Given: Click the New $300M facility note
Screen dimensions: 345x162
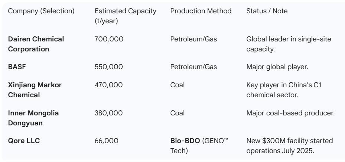Looking at the screenshot, I should 290,145.
